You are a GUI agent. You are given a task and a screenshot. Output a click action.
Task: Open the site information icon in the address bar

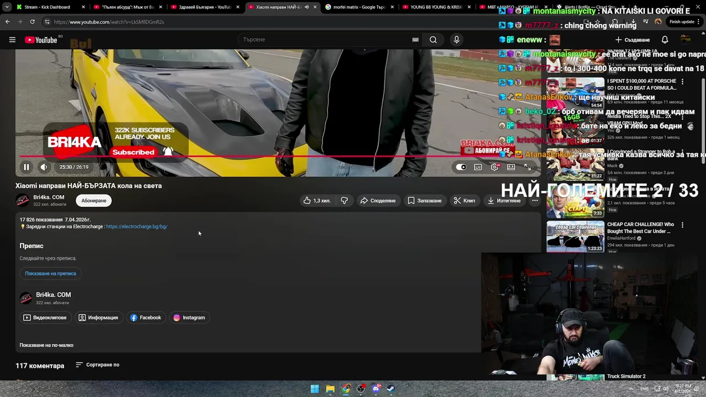[47, 22]
